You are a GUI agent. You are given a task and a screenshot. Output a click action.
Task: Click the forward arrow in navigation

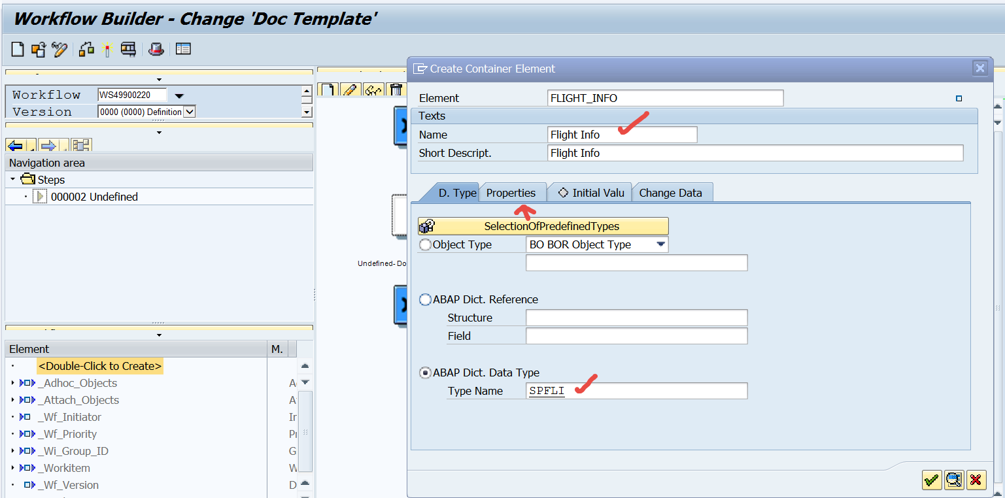[48, 145]
